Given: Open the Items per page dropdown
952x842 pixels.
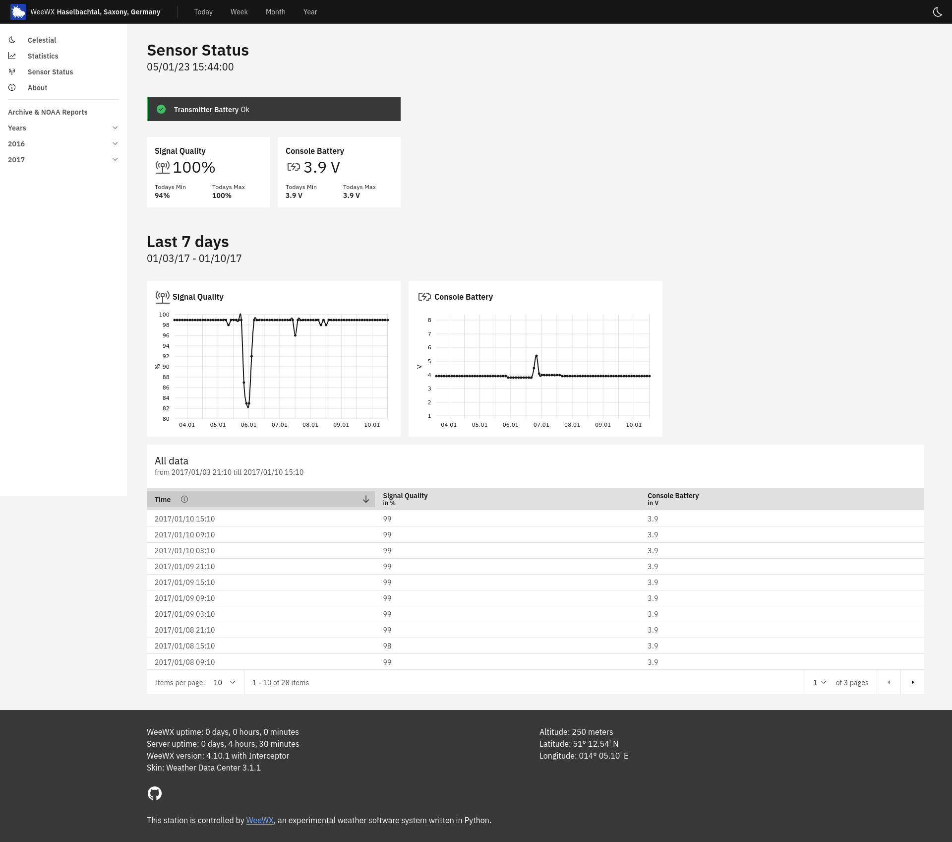Looking at the screenshot, I should [225, 683].
